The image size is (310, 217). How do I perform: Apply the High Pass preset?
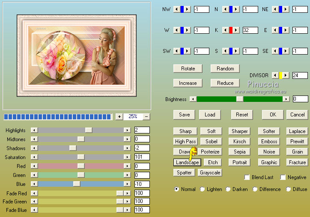pos(185,142)
